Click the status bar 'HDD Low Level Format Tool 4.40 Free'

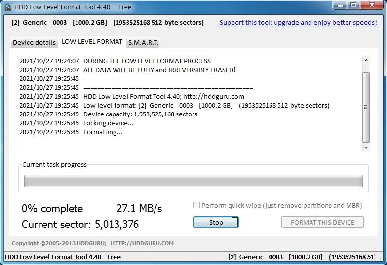[63, 257]
